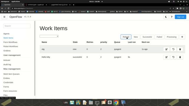Open the Python bookmarks folder
189x106 pixels.
(119, 11)
